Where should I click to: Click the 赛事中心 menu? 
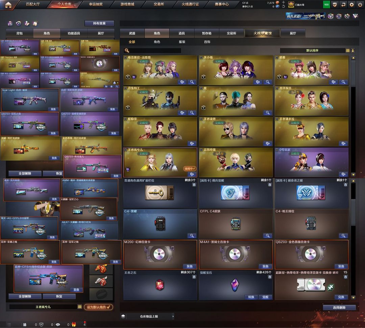(x=222, y=4)
